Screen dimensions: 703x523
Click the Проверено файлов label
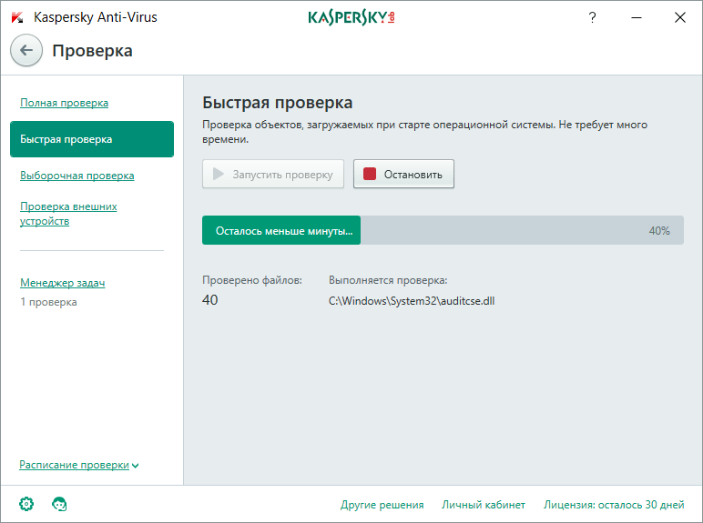coord(252,280)
